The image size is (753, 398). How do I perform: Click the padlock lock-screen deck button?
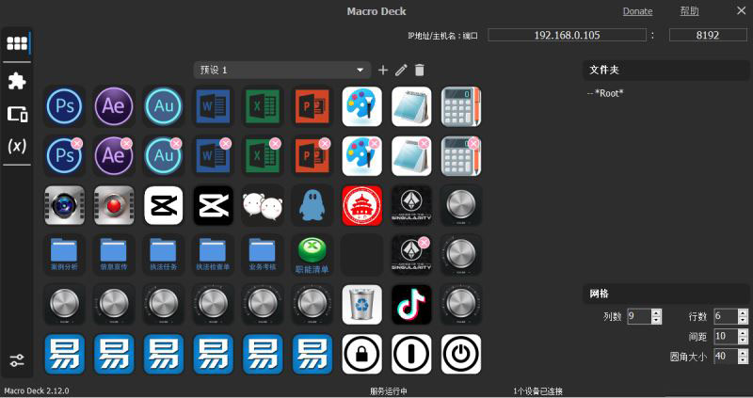click(x=362, y=354)
